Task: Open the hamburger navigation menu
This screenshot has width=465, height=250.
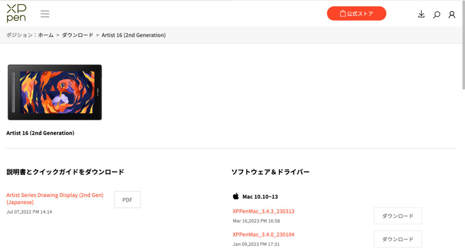Action: [45, 14]
